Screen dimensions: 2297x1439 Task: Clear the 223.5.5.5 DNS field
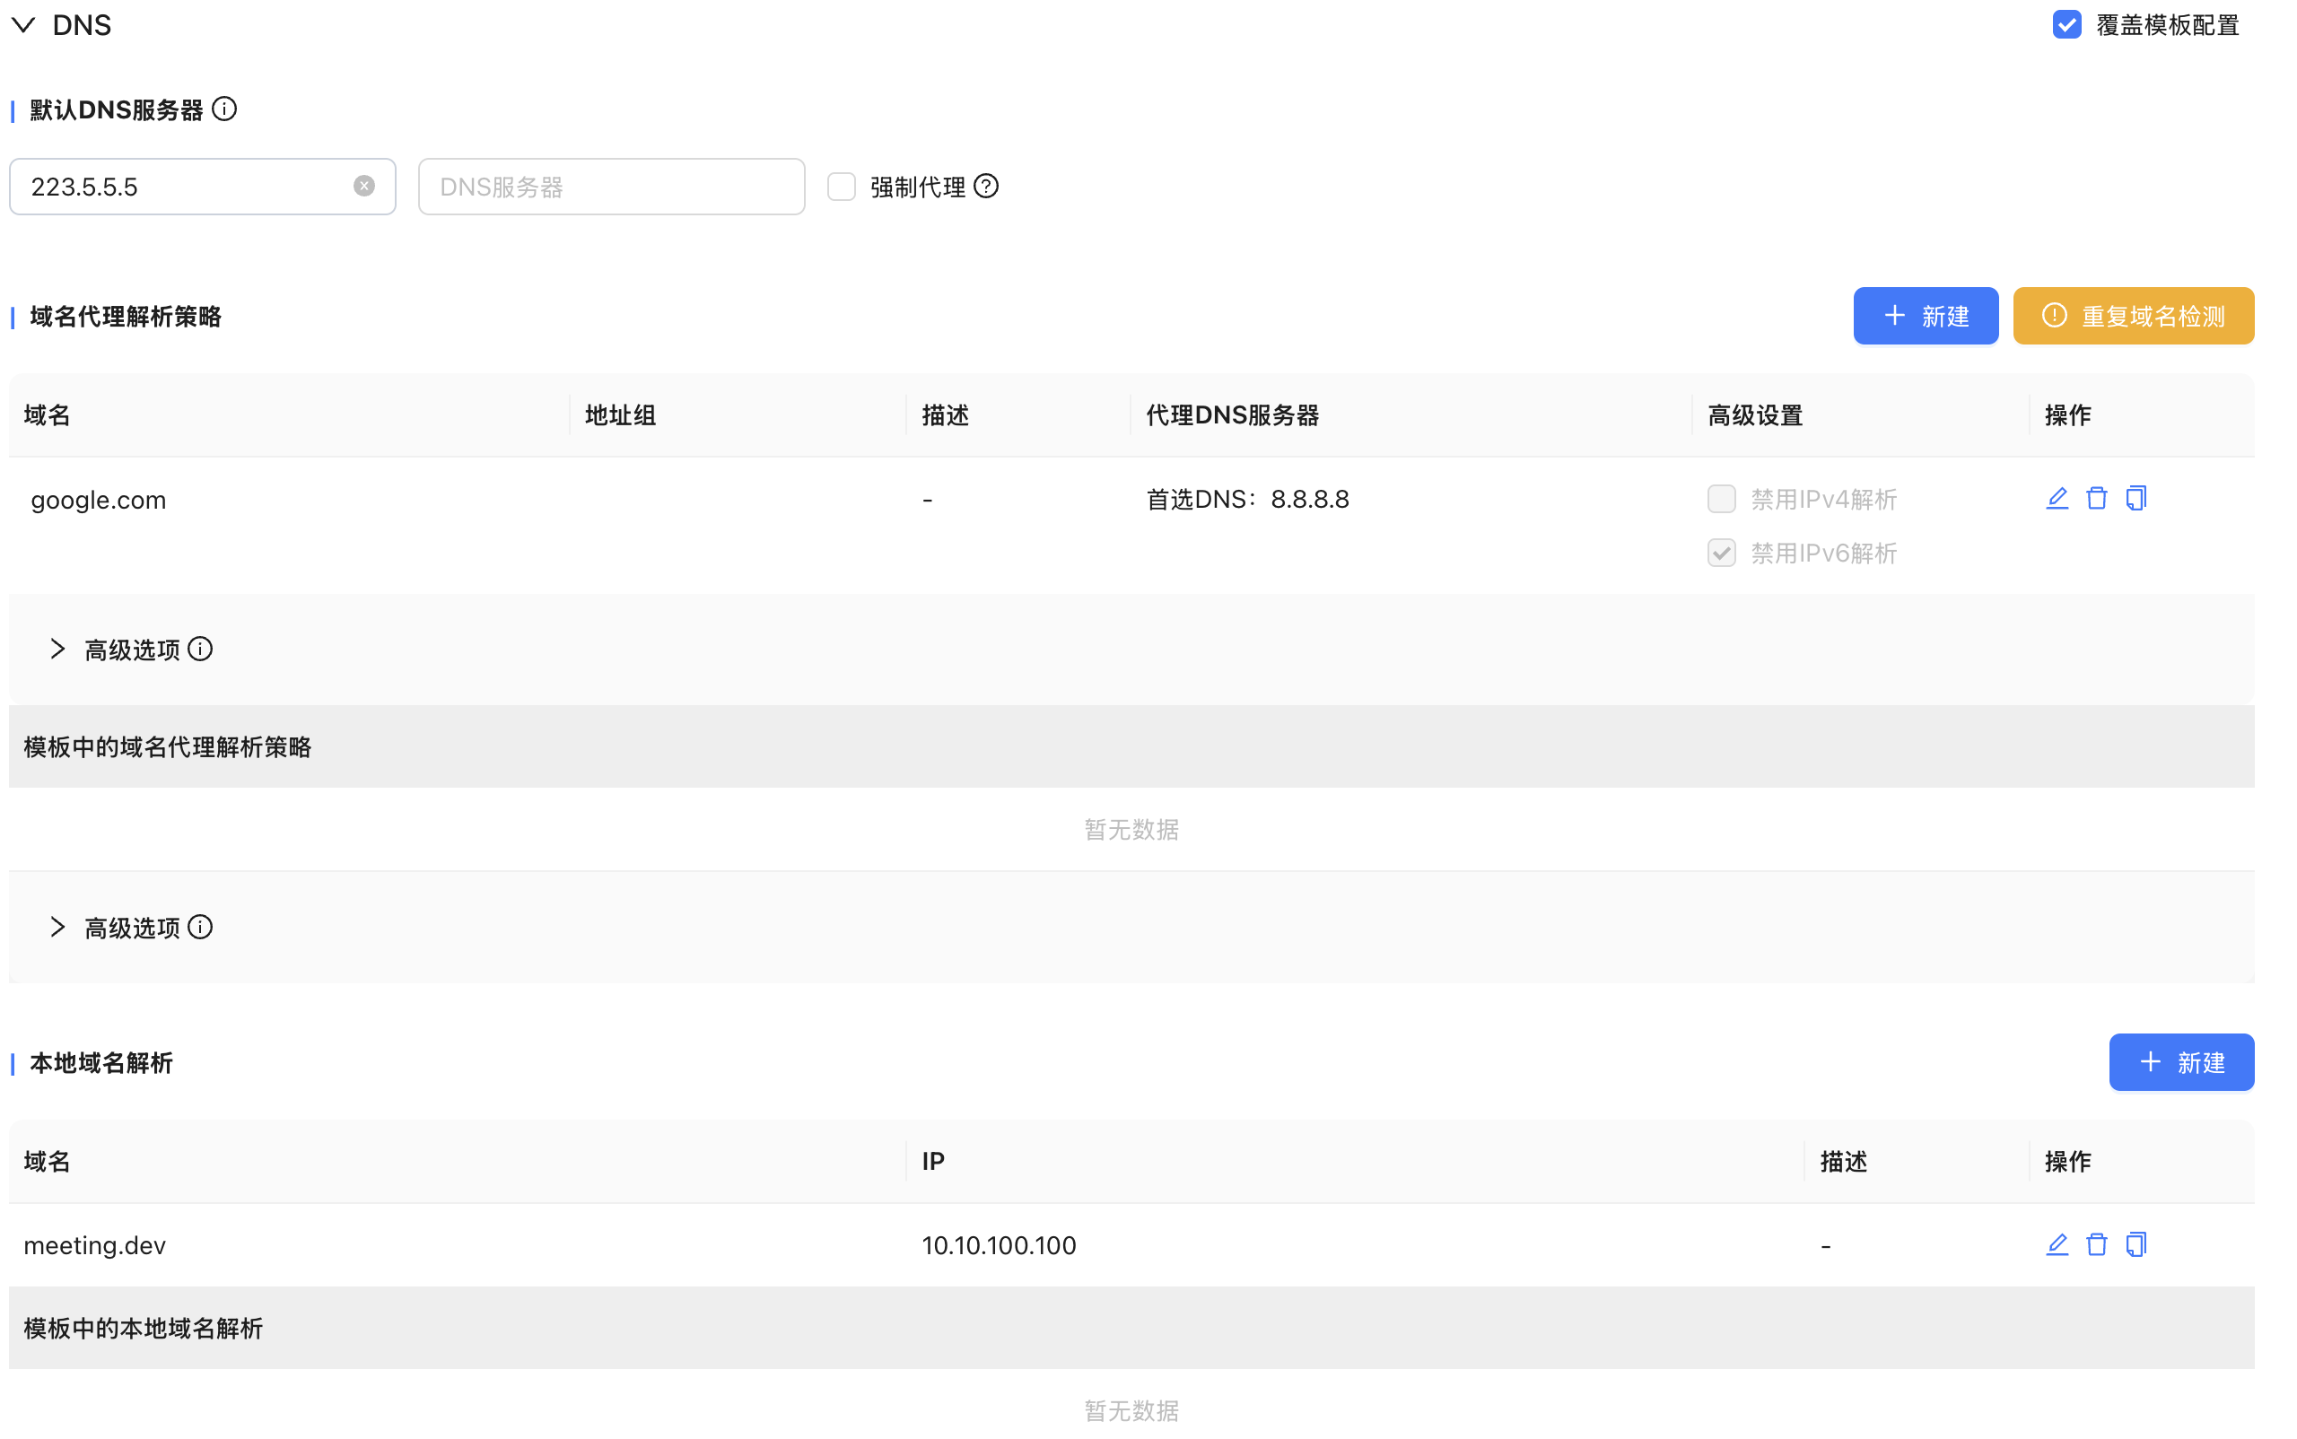coord(363,186)
